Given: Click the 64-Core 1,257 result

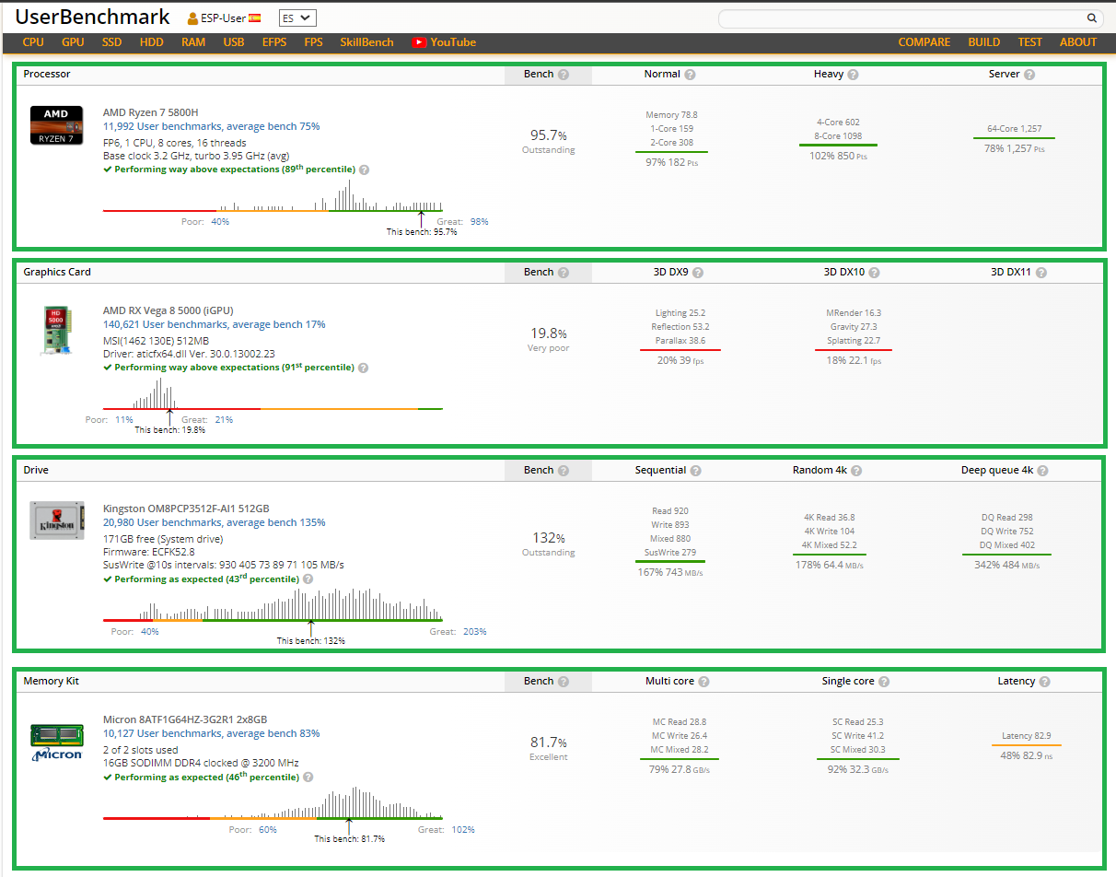Looking at the screenshot, I should [1015, 129].
